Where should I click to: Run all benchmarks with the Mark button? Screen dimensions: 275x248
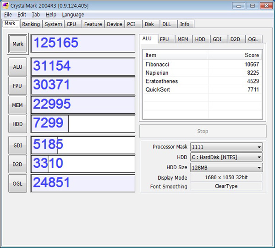pyautogui.click(x=18, y=44)
